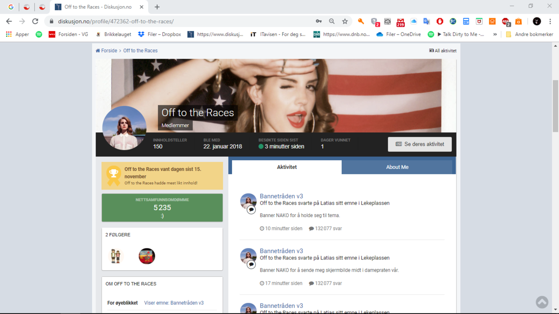This screenshot has height=314, width=559.
Task: Open the ABP Adblock Plus extension
Action: click(x=506, y=22)
